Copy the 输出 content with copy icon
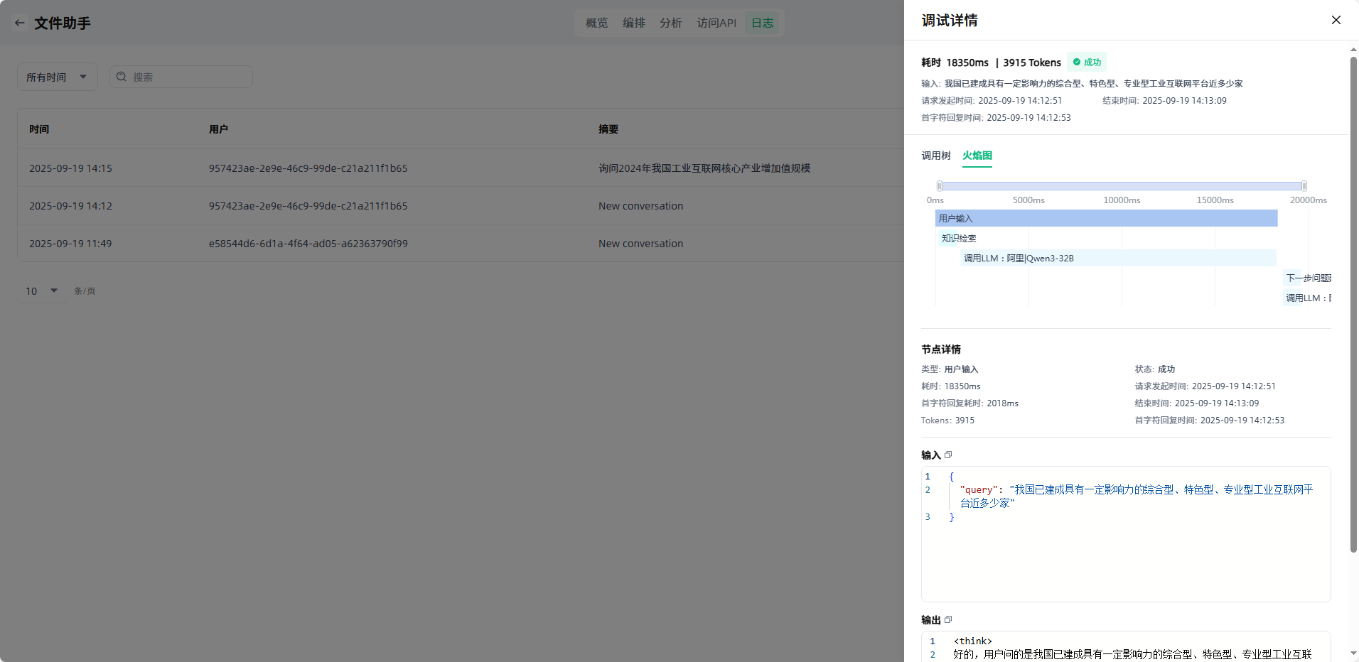The width and height of the screenshot is (1359, 662). (x=948, y=619)
